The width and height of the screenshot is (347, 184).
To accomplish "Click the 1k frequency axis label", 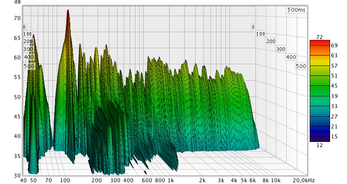I will coord(170,181).
